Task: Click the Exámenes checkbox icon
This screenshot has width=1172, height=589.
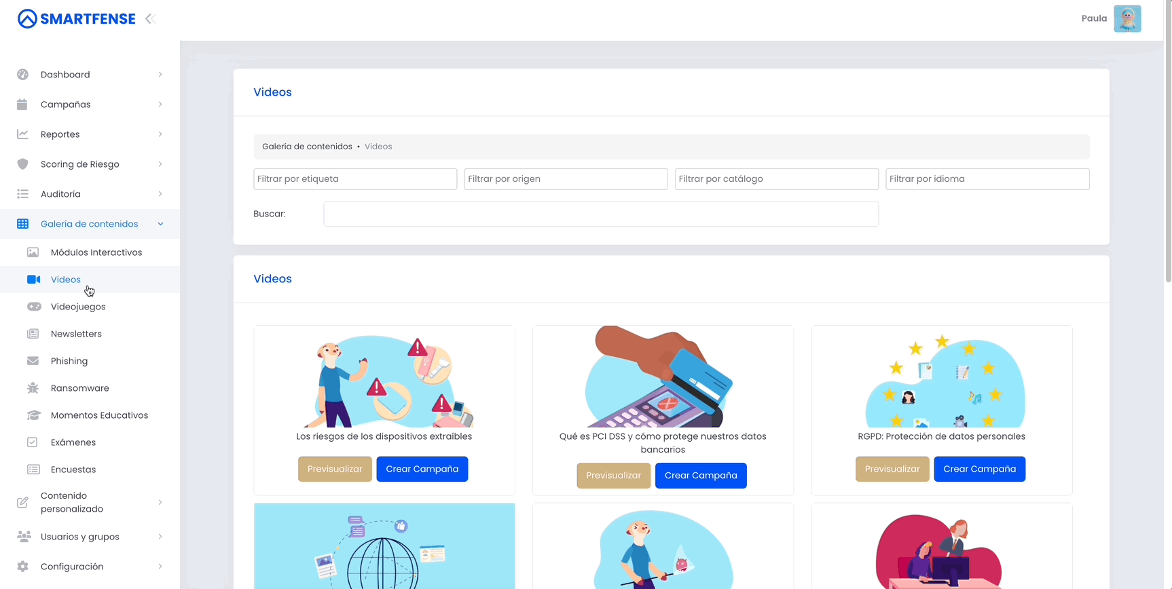Action: (32, 442)
